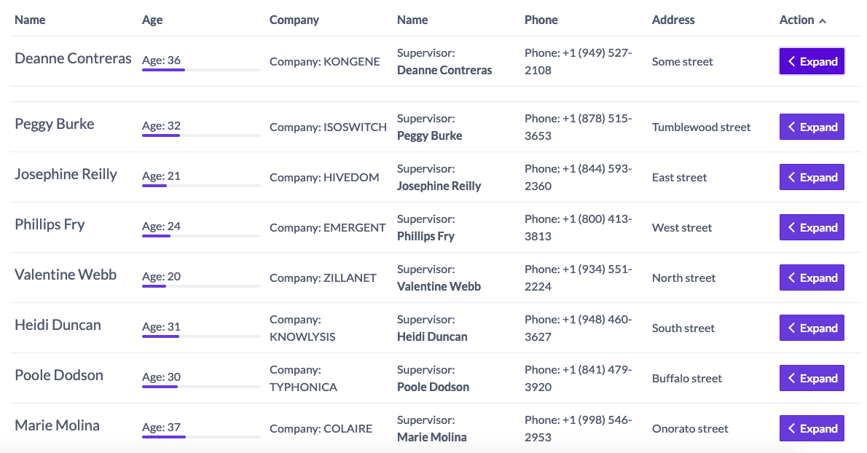
Task: Select the Name column header
Action: (x=30, y=20)
